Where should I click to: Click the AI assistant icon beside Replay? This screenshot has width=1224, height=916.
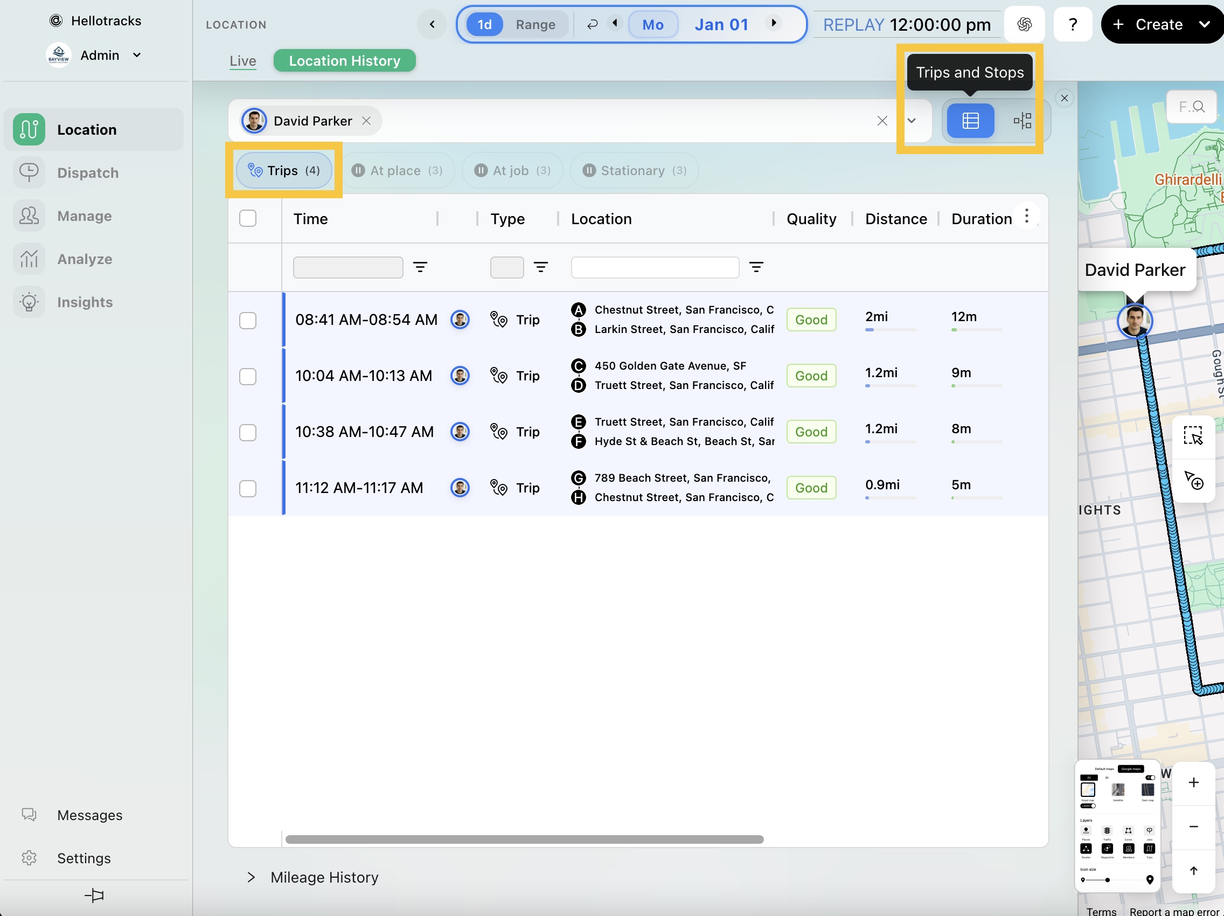(1024, 24)
